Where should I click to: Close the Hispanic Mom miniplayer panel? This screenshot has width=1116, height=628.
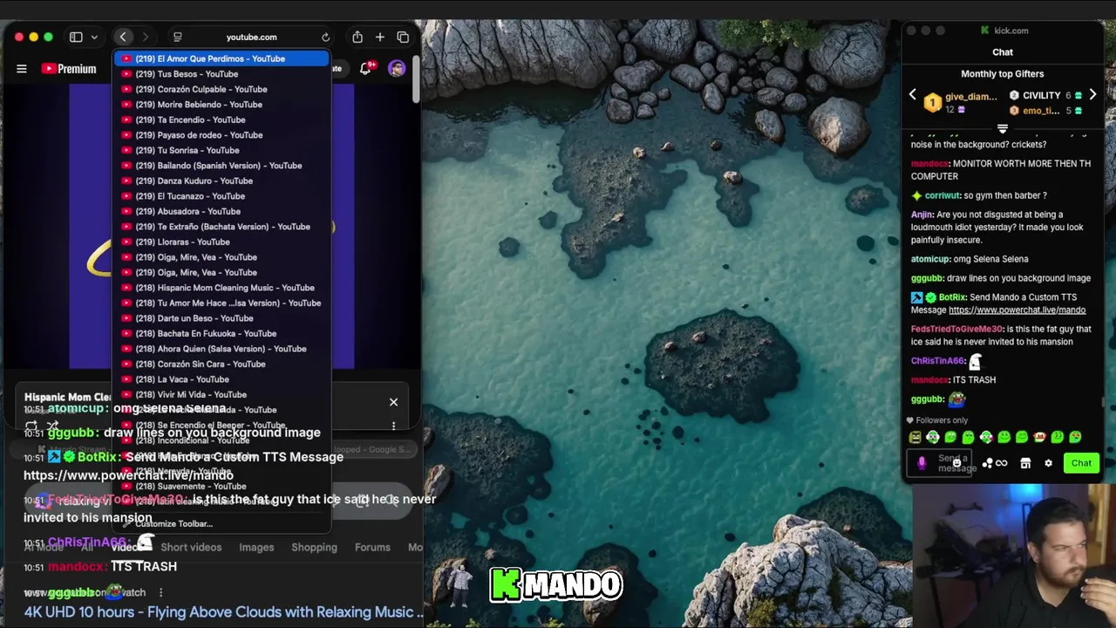pyautogui.click(x=393, y=402)
